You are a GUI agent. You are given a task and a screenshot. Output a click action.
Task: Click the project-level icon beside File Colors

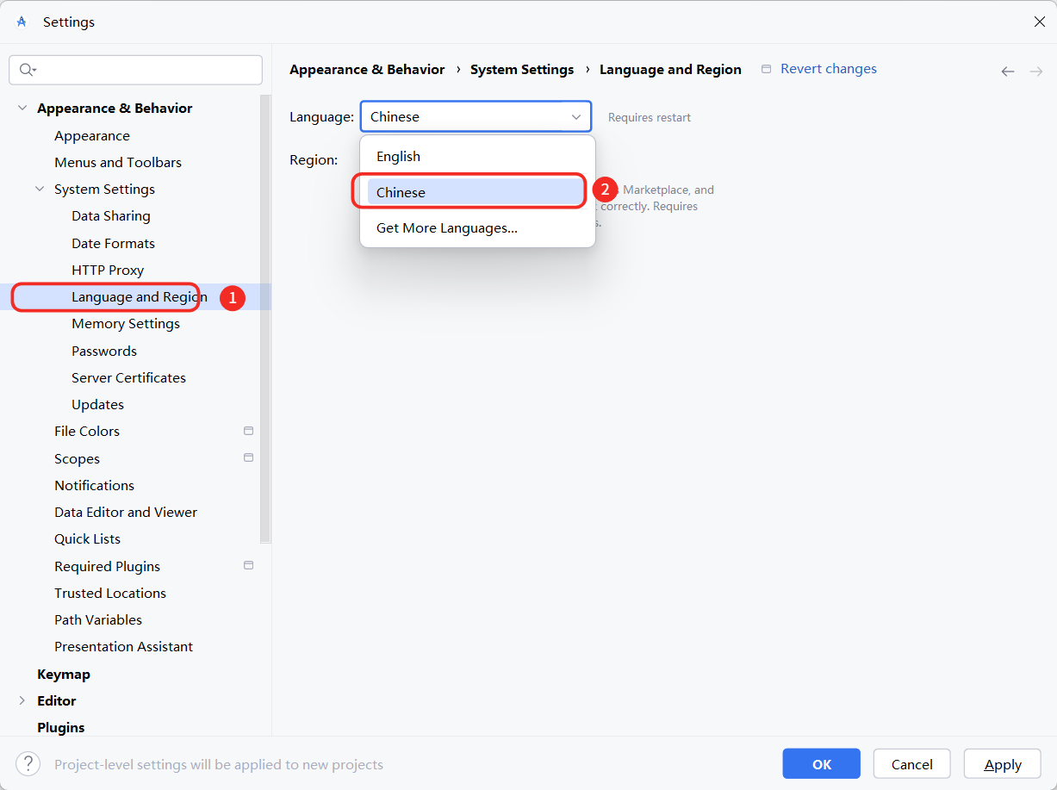coord(248,431)
